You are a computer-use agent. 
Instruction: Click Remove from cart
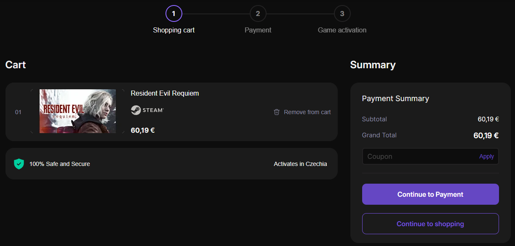pyautogui.click(x=307, y=112)
